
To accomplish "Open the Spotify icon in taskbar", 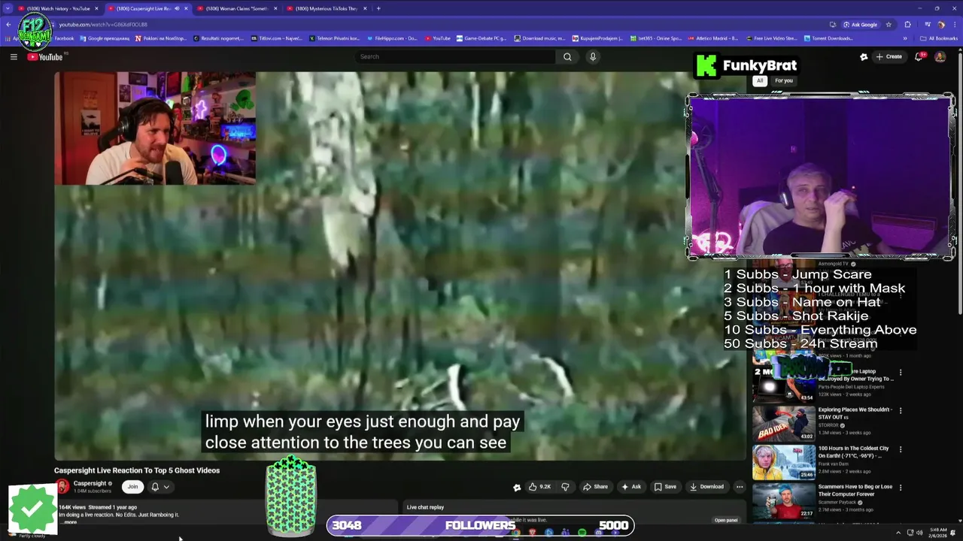I will tap(582, 533).
